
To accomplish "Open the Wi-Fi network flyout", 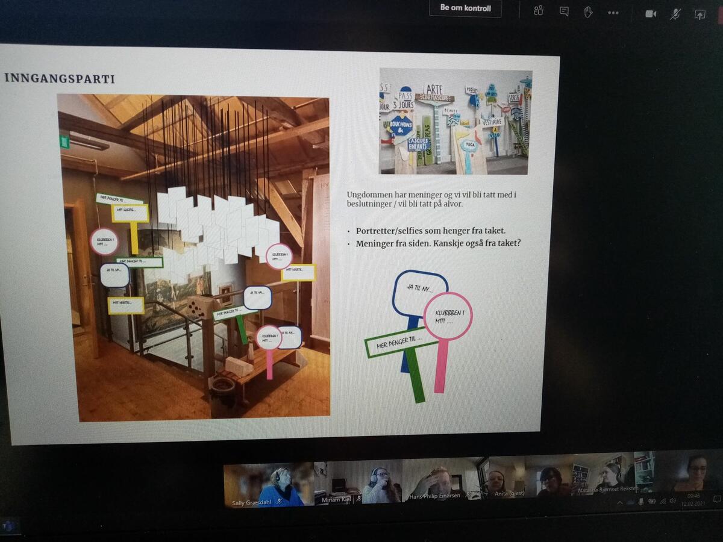I will [662, 501].
